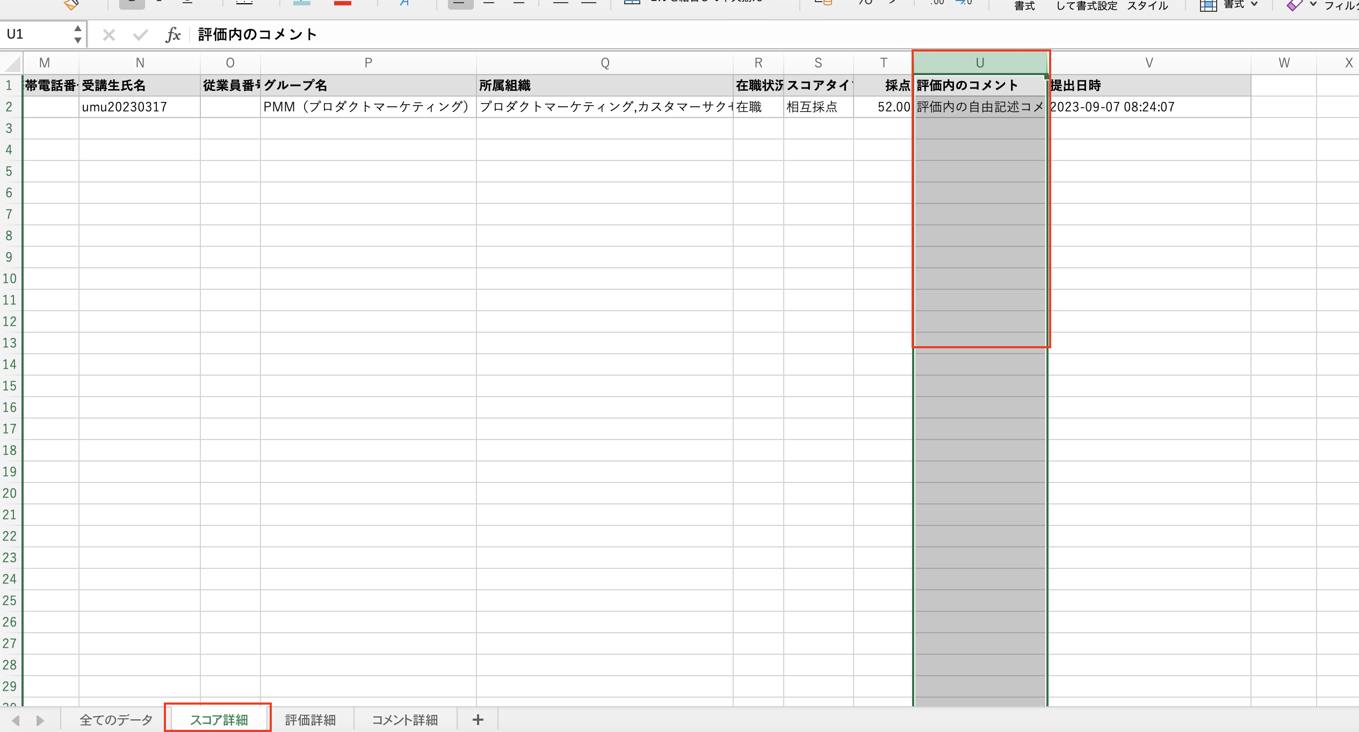1359x732 pixels.
Task: Click the eraser clear icon
Action: (1295, 5)
